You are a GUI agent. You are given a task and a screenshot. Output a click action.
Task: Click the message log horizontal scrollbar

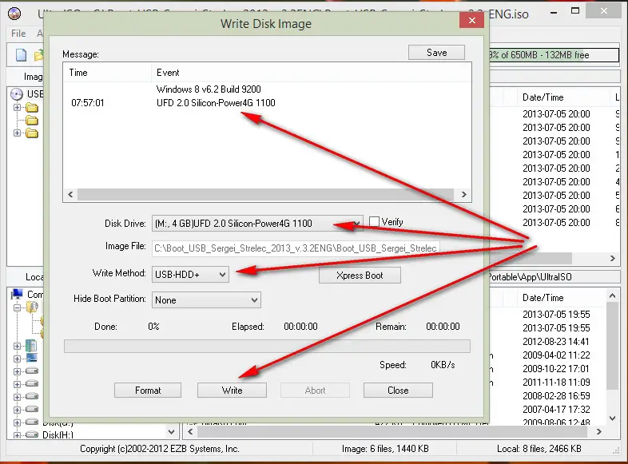268,194
